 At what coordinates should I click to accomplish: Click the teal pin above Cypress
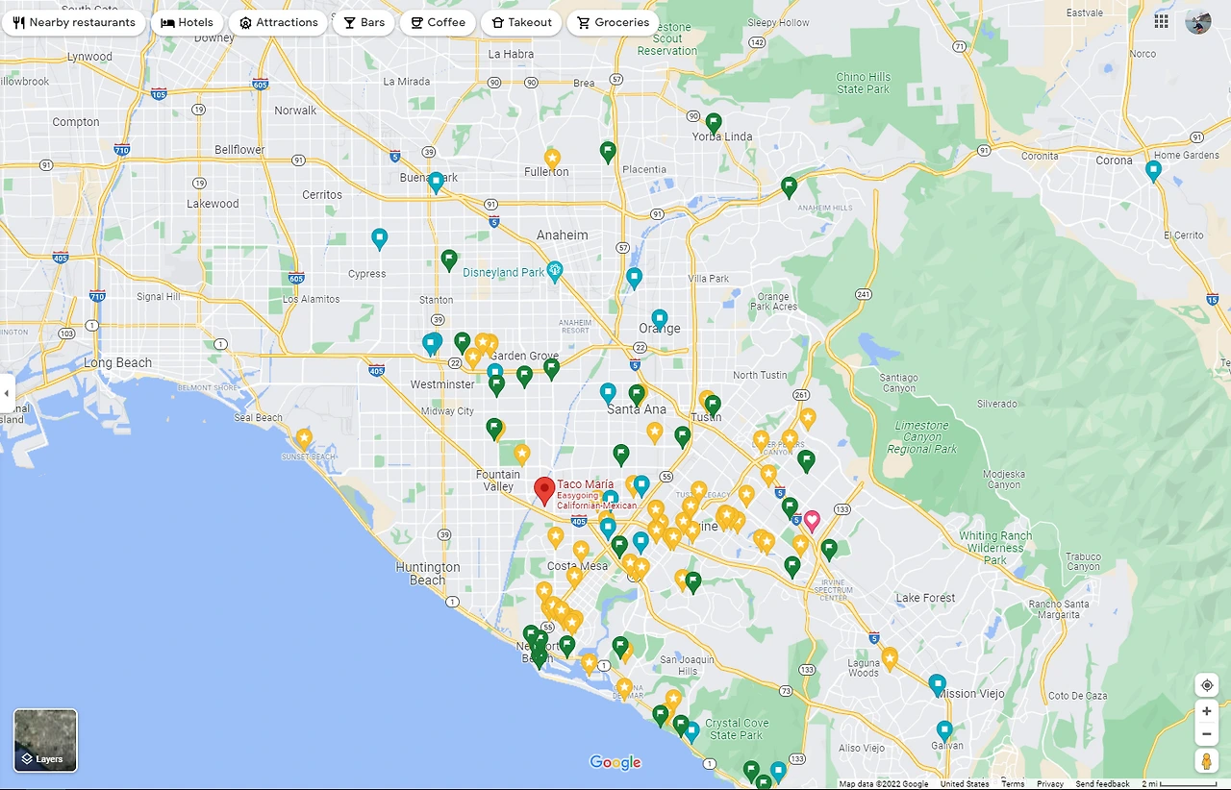point(380,238)
